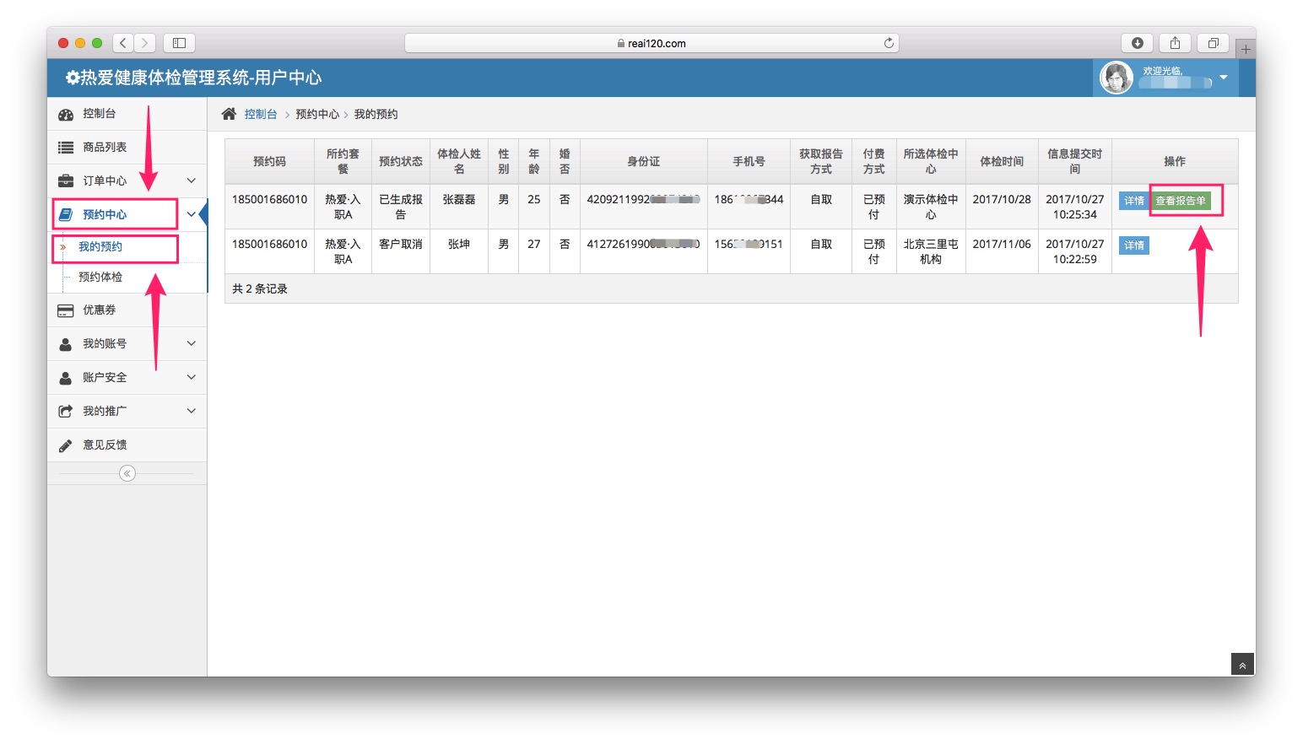This screenshot has height=744, width=1303.
Task: Click the home icon in breadcrumb
Action: click(x=229, y=114)
